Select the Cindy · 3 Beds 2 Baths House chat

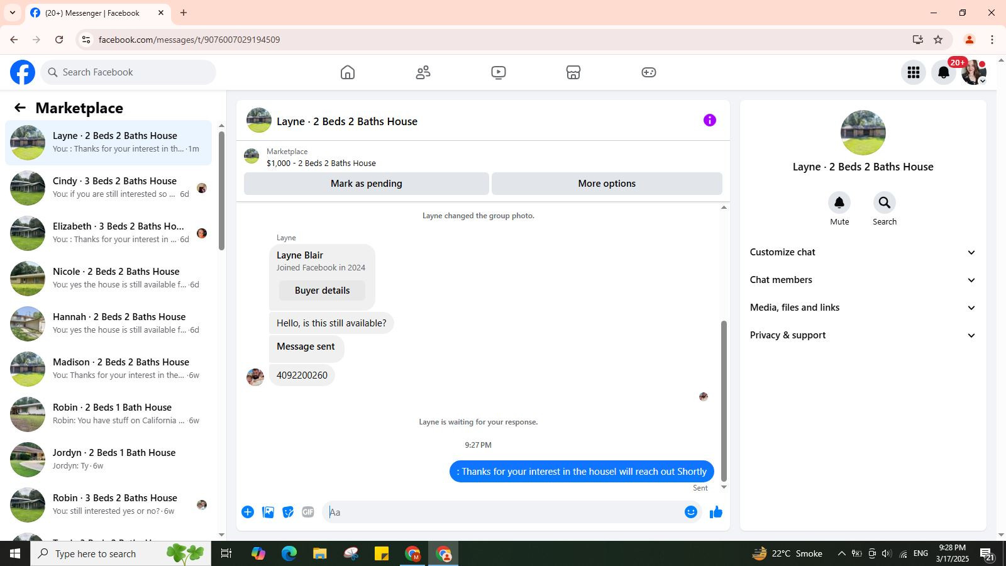[x=108, y=188]
